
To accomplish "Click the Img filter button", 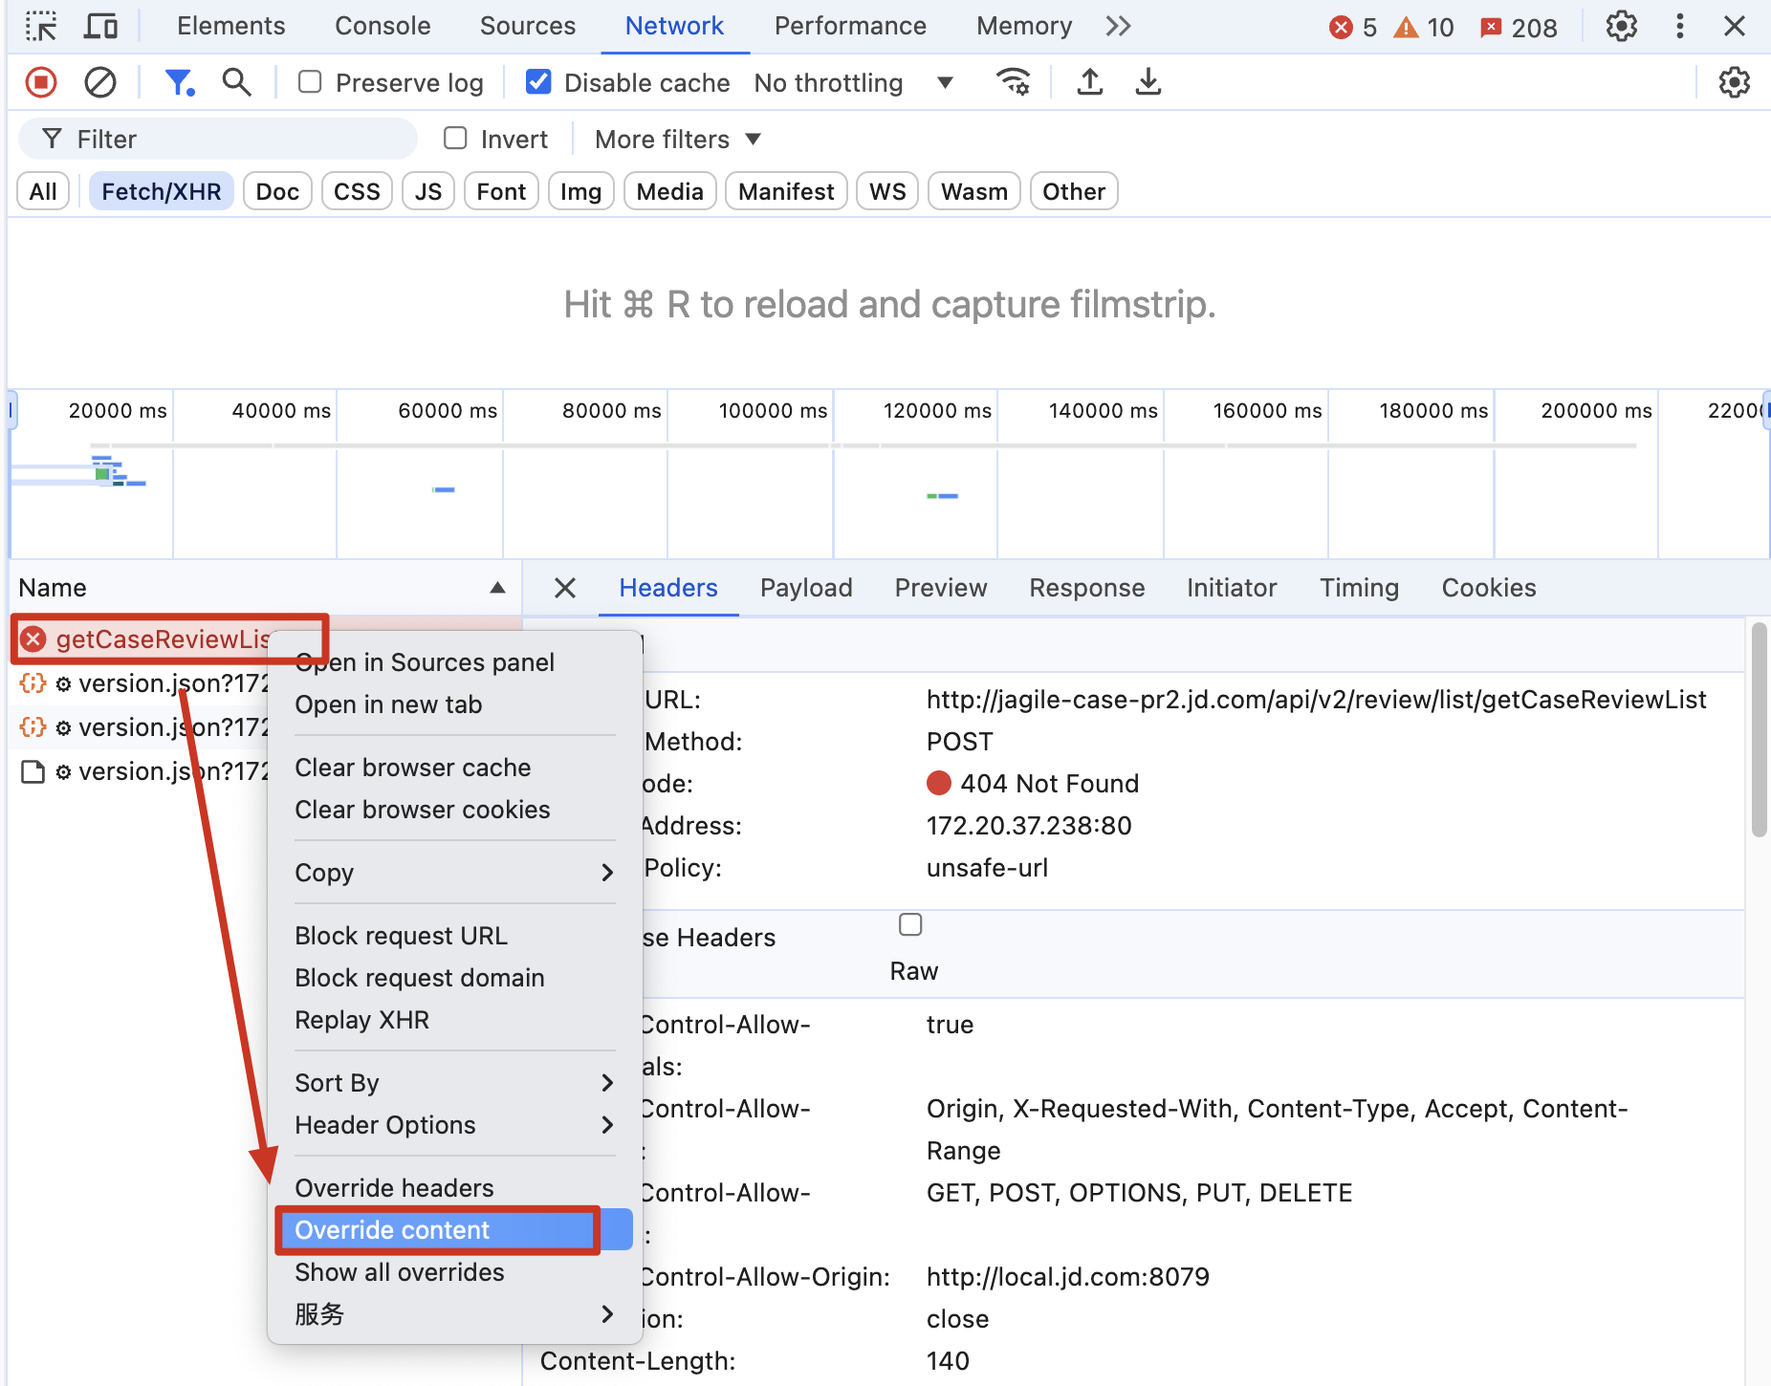I will point(580,192).
